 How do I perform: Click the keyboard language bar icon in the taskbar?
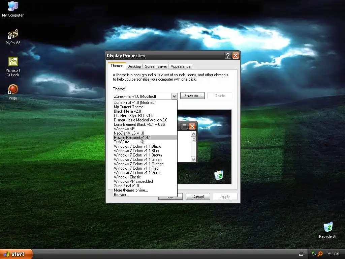(301, 254)
